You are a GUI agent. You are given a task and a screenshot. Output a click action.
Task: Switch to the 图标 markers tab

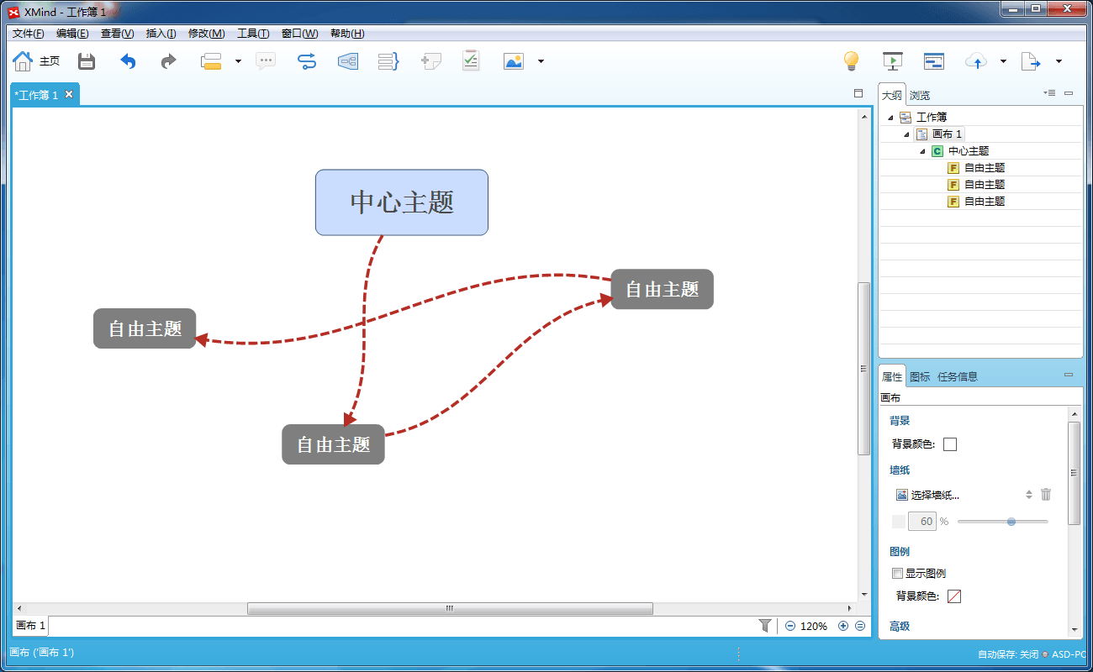pyautogui.click(x=920, y=376)
